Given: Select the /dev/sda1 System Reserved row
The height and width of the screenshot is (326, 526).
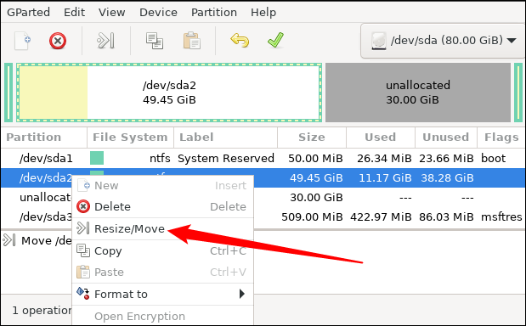Looking at the screenshot, I should point(263,158).
